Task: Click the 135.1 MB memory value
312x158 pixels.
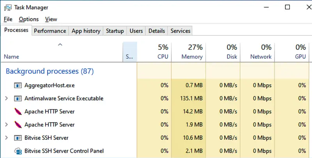Action: click(191, 98)
